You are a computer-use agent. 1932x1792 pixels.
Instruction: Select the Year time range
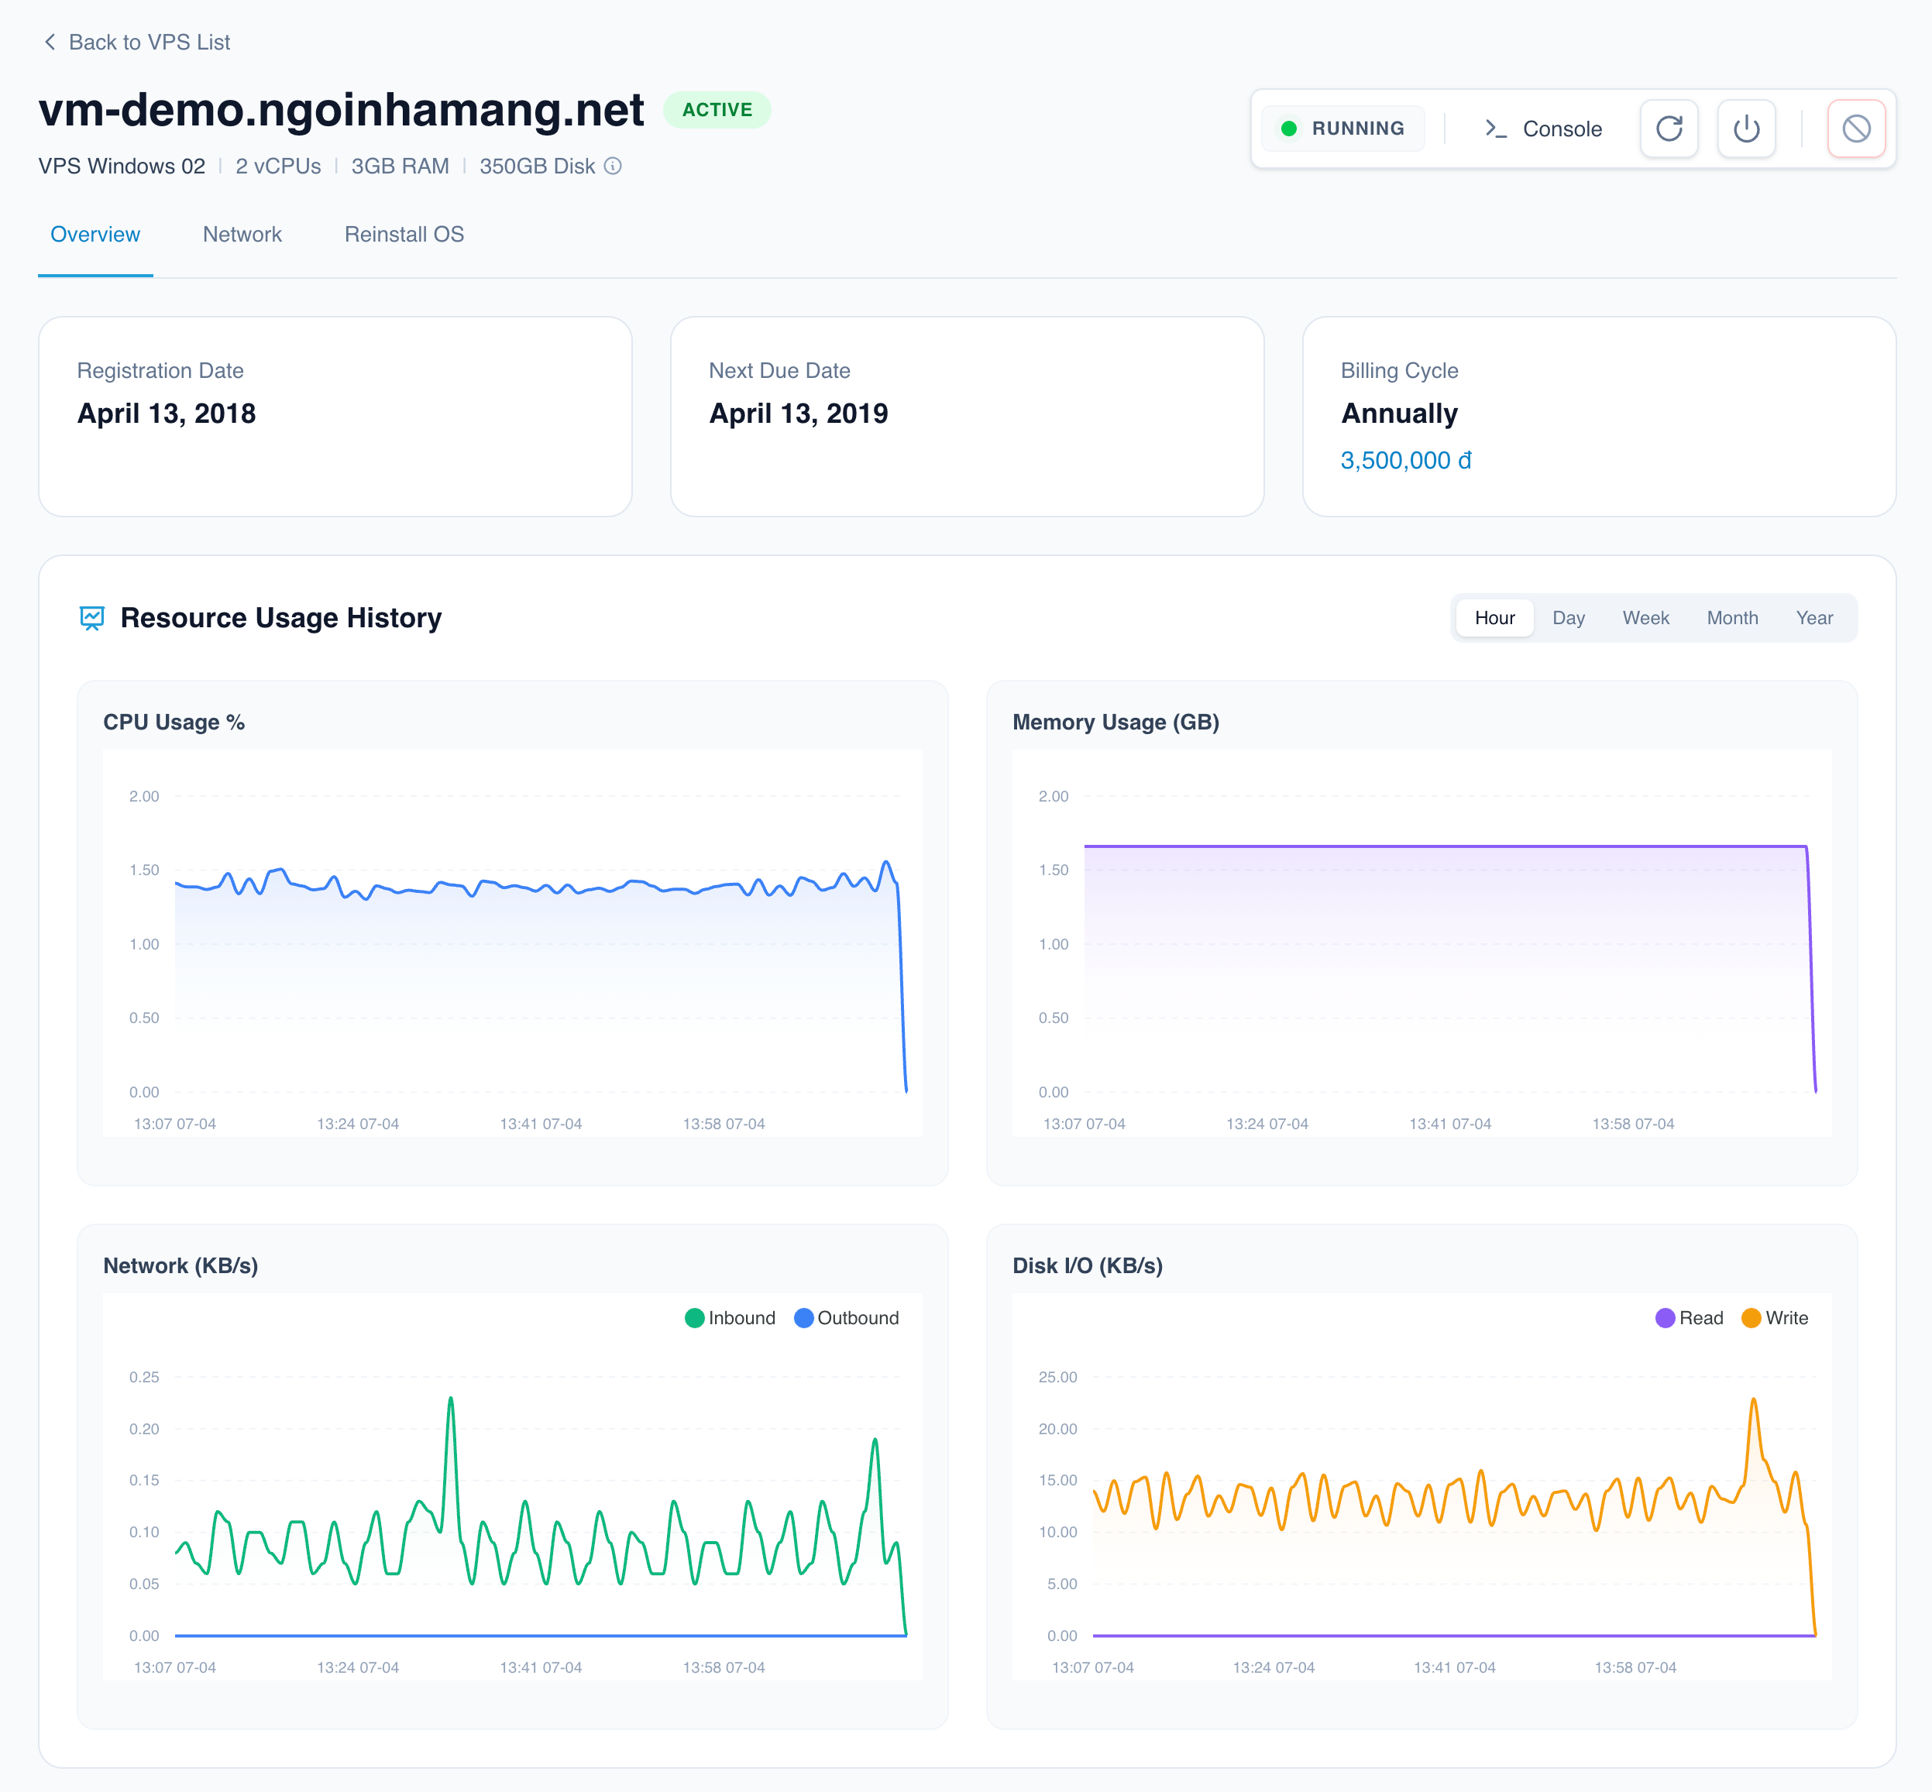pyautogui.click(x=1813, y=618)
